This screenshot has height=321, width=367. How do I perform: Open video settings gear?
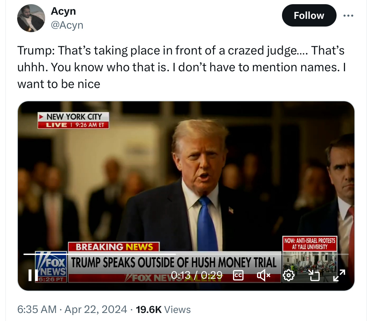[x=288, y=276]
